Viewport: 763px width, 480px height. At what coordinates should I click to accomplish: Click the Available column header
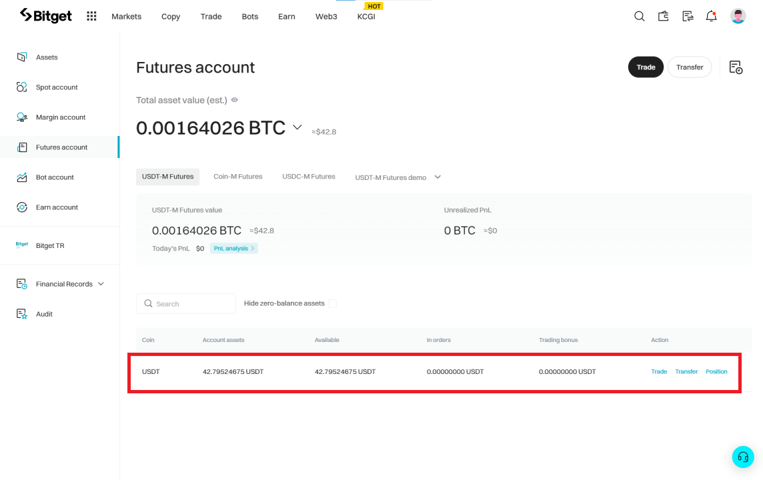tap(327, 340)
